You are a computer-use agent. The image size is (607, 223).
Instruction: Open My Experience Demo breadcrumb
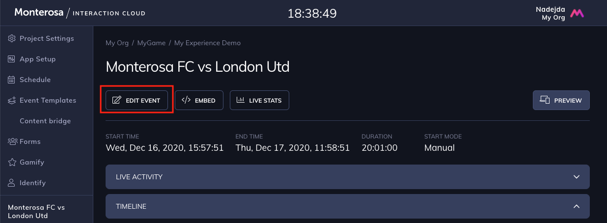(207, 43)
